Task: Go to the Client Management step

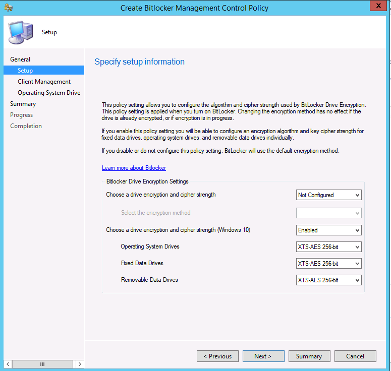Action: click(x=44, y=82)
